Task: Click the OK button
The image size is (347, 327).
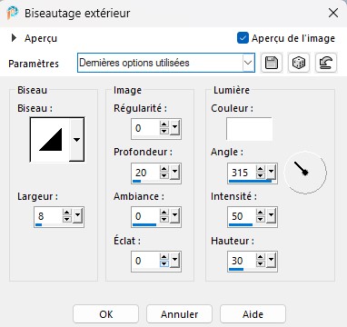Action: [105, 314]
